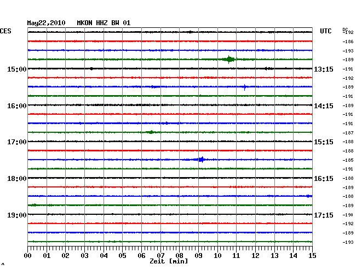This screenshot has width=356, height=270.
Task: Click the DC offset value -185
Action: click(x=348, y=160)
